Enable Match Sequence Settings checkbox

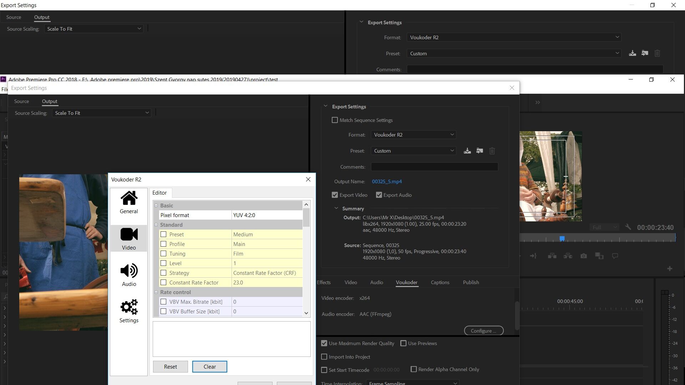pyautogui.click(x=335, y=120)
